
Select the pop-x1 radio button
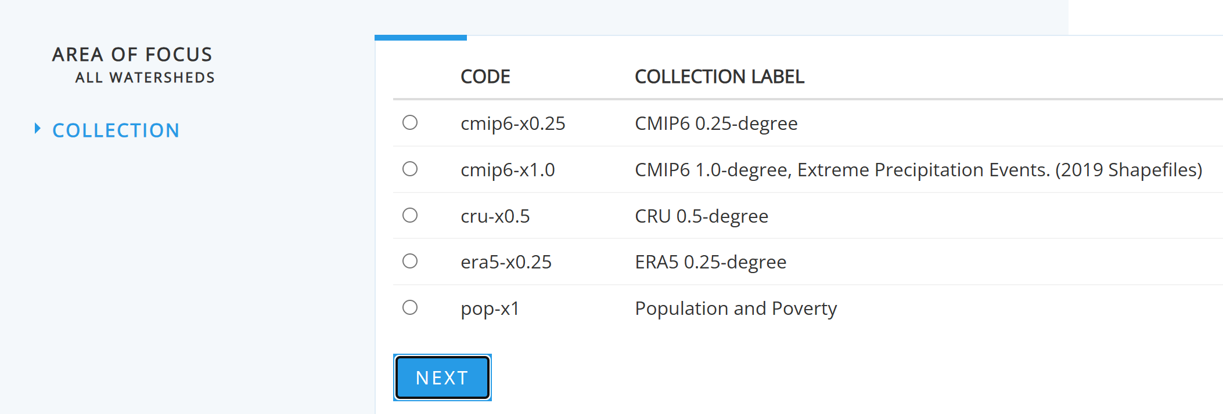410,307
